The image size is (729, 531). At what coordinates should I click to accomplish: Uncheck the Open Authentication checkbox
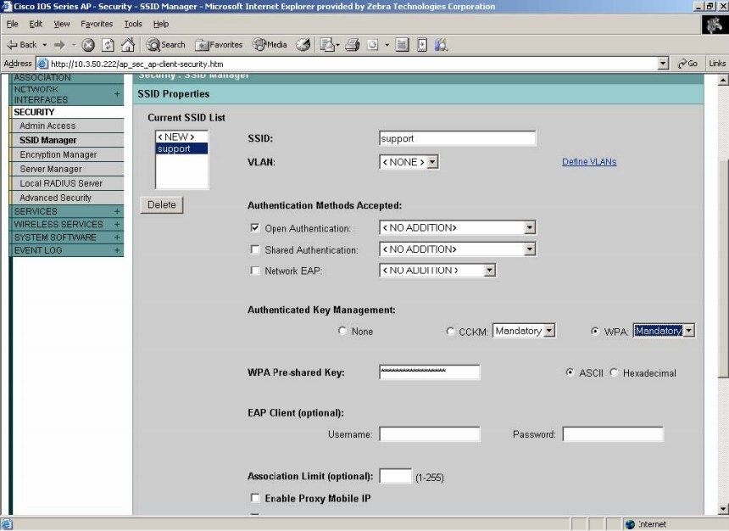[x=255, y=228]
